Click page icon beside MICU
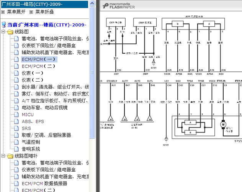 16,115
